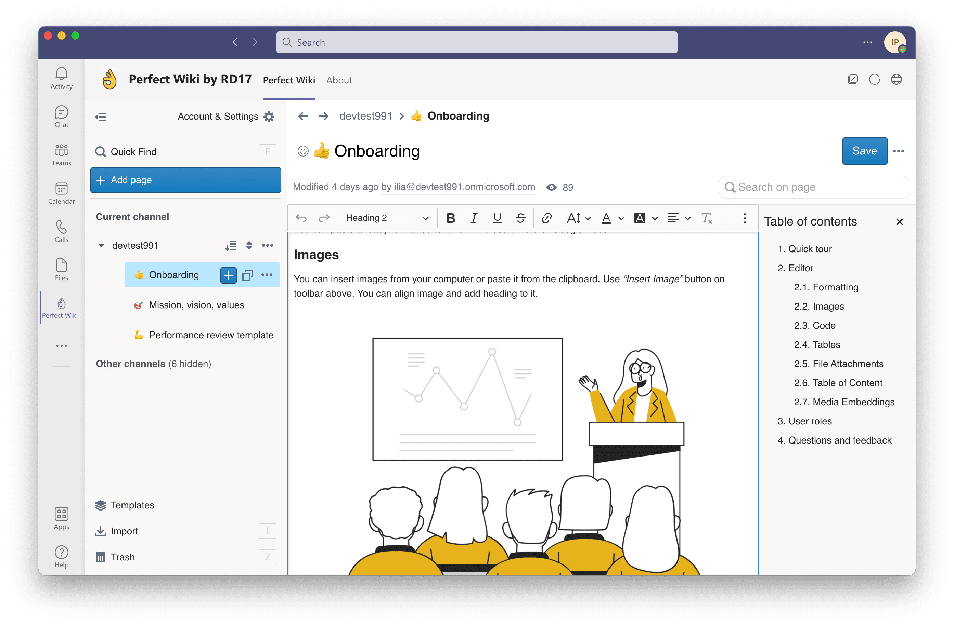This screenshot has height=626, width=954.
Task: Open Calls in the sidebar
Action: pos(61,231)
